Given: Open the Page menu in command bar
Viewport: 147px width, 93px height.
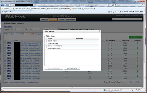Looking at the screenshot, I should click(126, 12).
